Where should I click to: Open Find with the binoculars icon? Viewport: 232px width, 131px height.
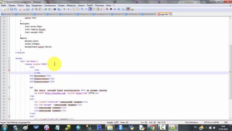(55, 9)
